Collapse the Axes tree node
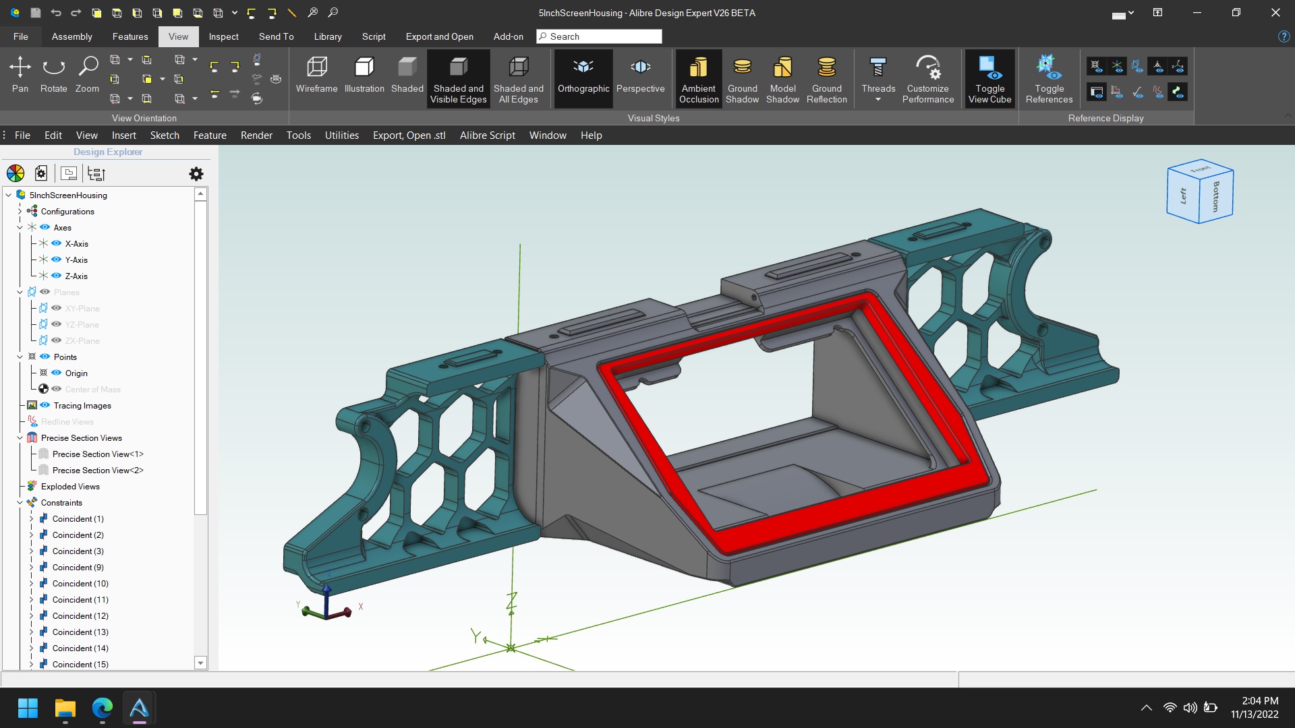Screen dimensions: 1295x728 click(x=20, y=227)
